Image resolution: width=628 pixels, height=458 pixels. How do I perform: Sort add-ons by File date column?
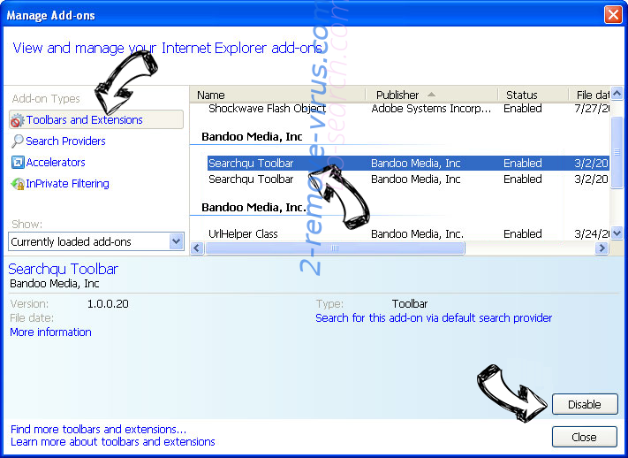click(x=589, y=95)
